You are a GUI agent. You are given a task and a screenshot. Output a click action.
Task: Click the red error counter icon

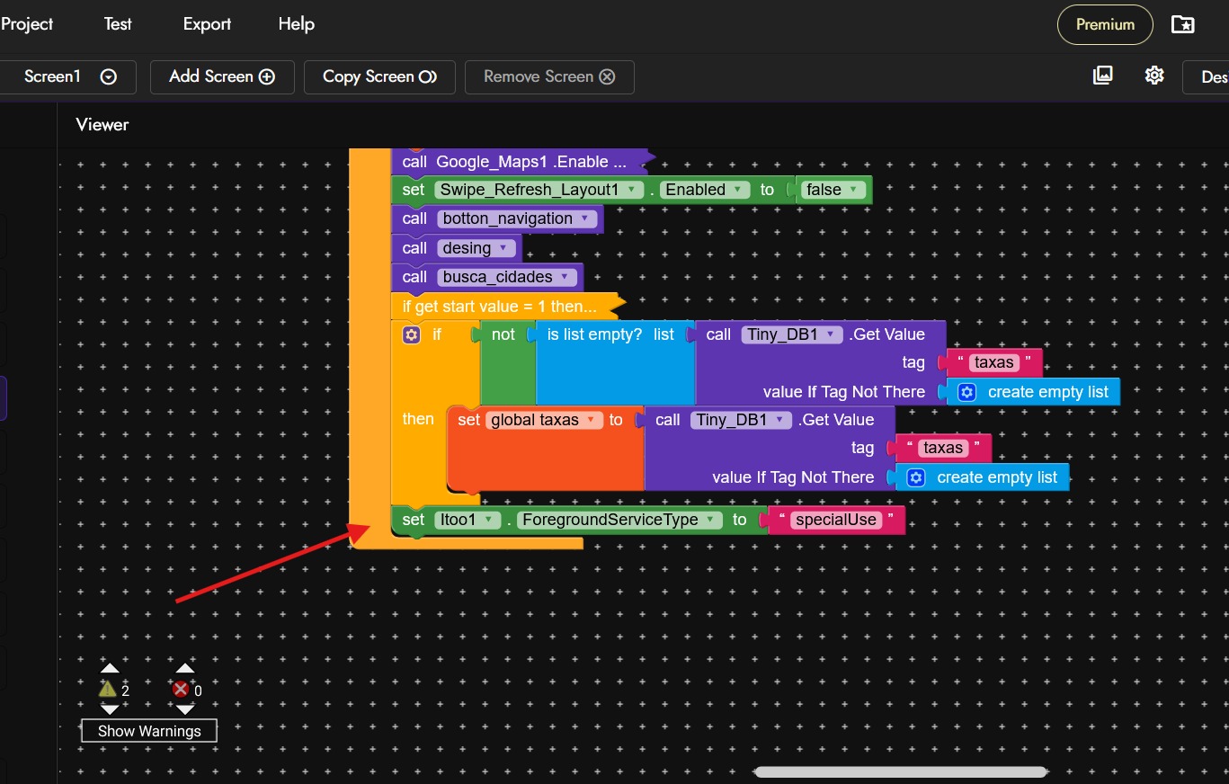[181, 690]
